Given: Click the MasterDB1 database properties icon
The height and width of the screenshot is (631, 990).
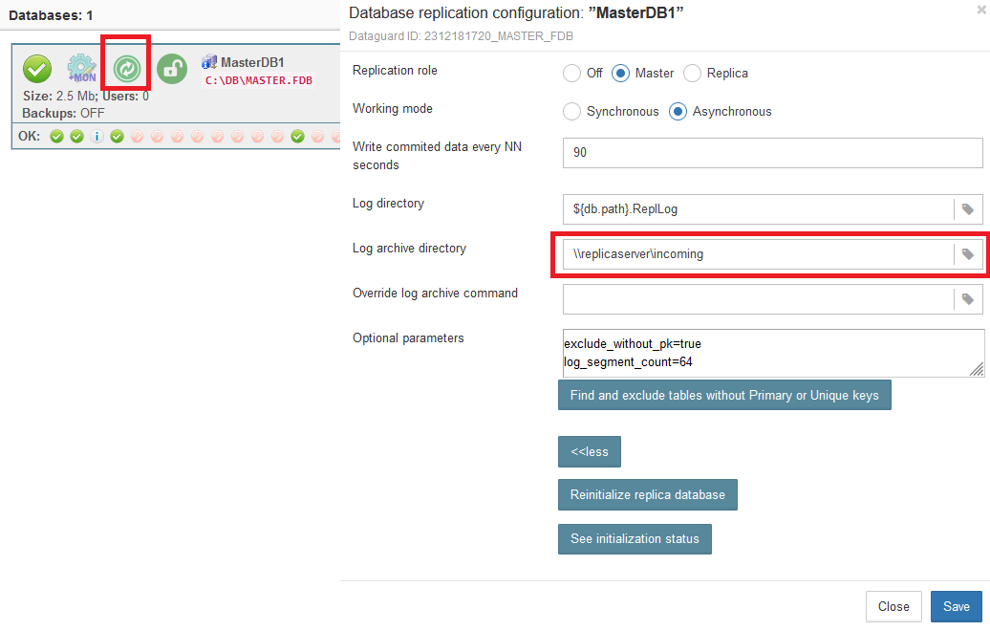Looking at the screenshot, I should click(209, 62).
